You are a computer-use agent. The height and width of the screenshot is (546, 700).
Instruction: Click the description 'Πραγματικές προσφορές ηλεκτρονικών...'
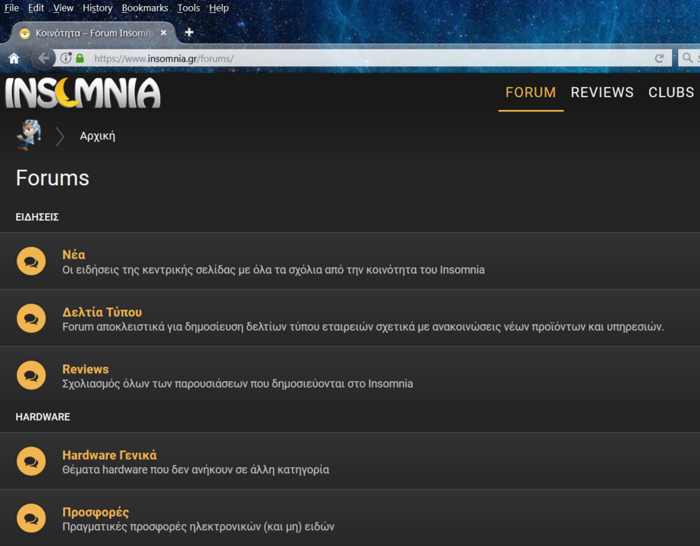coord(198,527)
